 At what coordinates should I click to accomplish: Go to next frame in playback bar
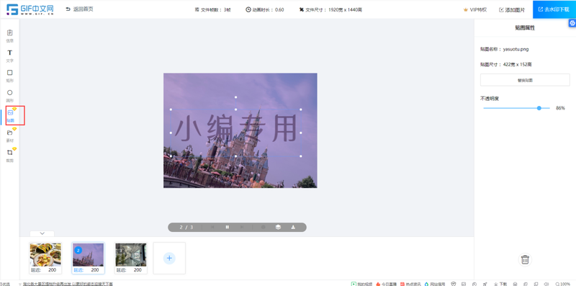pos(242,227)
